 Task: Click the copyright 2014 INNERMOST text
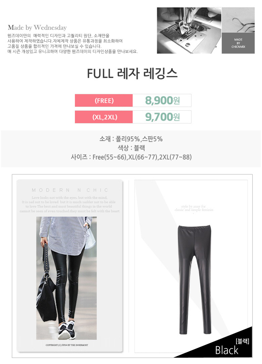pos(67,345)
